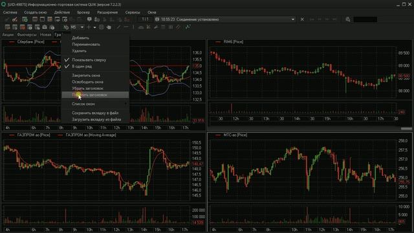Click the МТС-ао [Price] legend label

point(235,135)
